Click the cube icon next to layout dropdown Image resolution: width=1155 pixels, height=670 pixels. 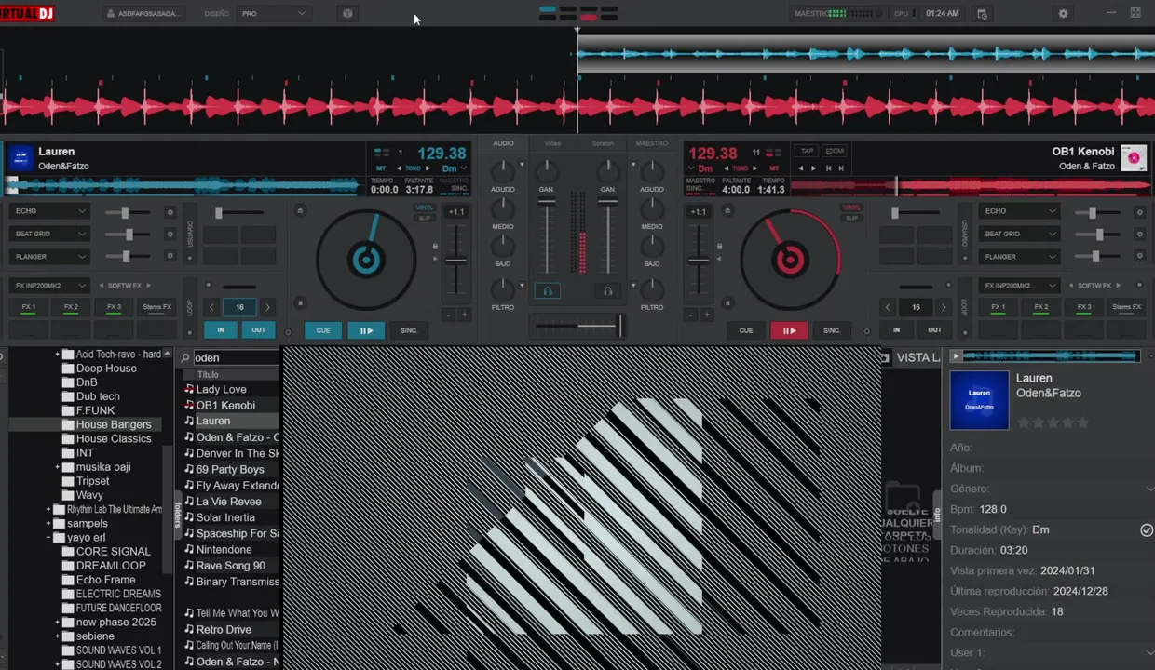(347, 14)
